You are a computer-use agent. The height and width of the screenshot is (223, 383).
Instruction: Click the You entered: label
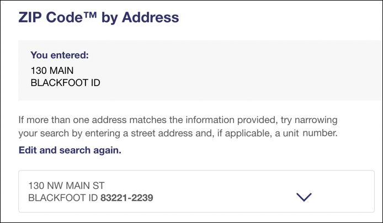coord(60,55)
